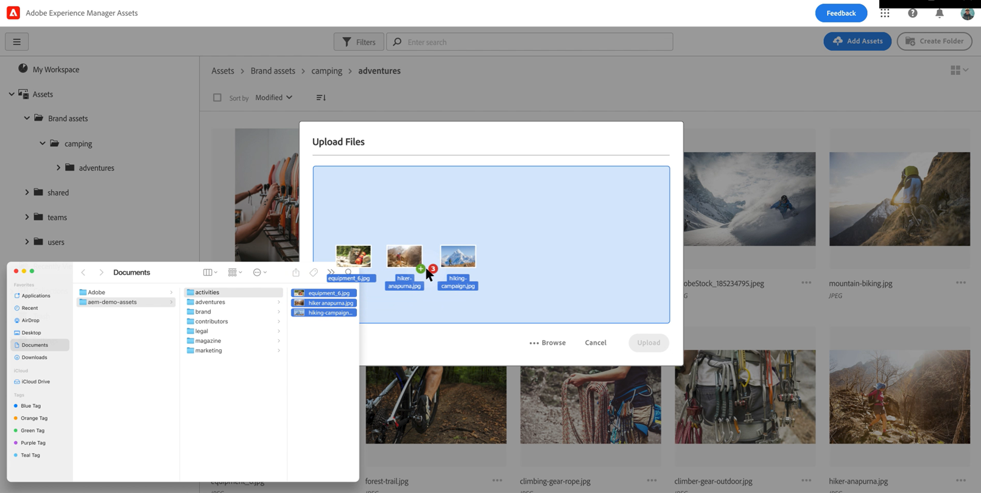Open options for hiker-anapurna.jpg asset

[961, 480]
